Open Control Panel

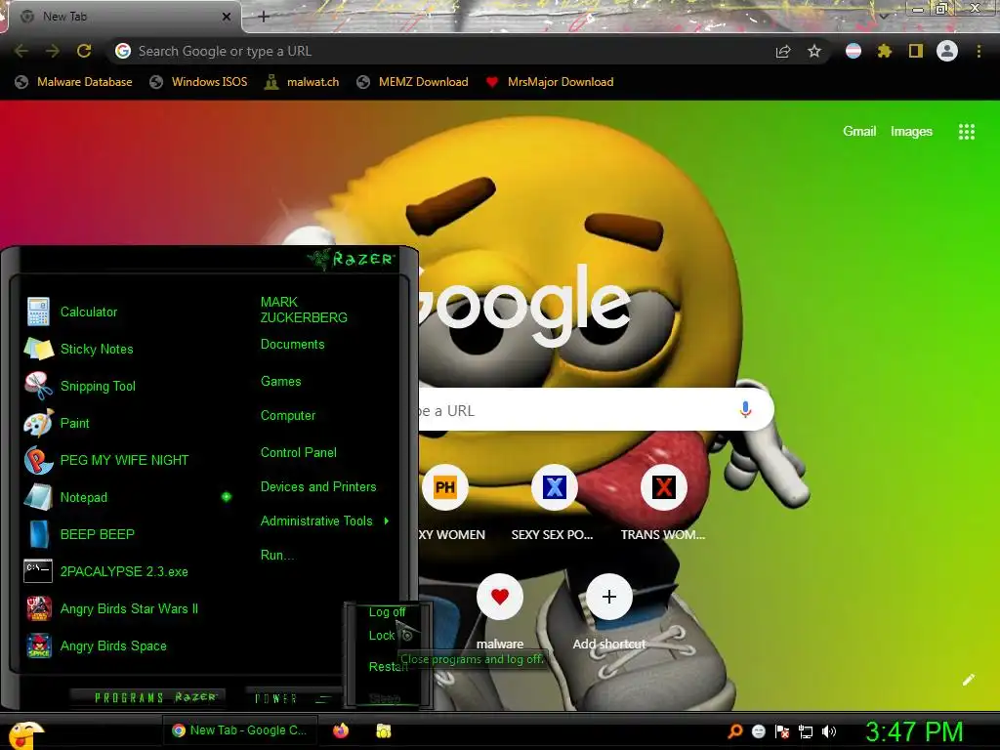pyautogui.click(x=299, y=452)
